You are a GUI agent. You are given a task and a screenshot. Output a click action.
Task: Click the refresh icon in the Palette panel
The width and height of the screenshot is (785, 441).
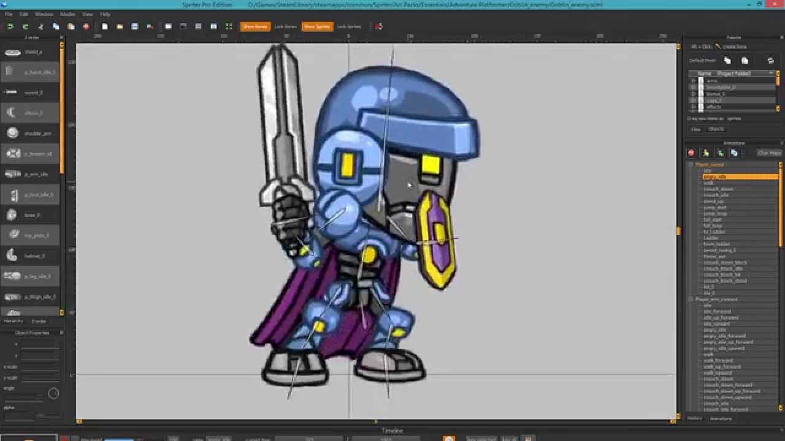[771, 61]
